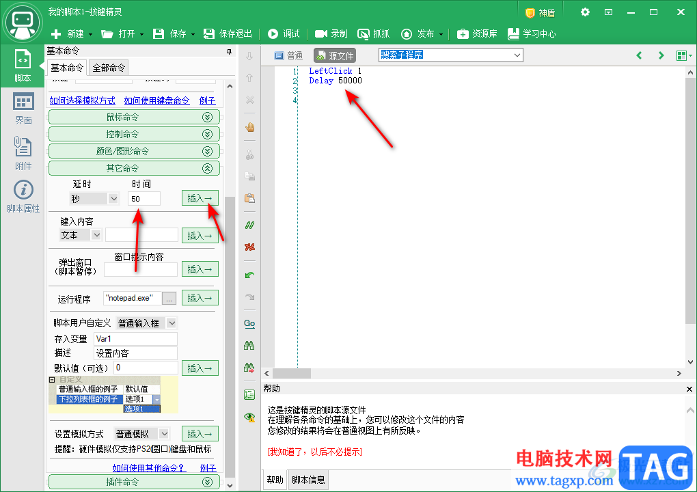
Task: Click 插入 button for 键入内容
Action: pos(200,236)
